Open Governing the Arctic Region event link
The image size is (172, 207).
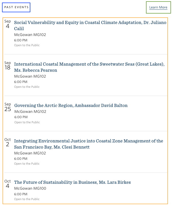[x=71, y=106]
